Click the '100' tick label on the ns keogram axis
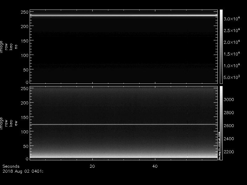 pyautogui.click(x=25, y=55)
